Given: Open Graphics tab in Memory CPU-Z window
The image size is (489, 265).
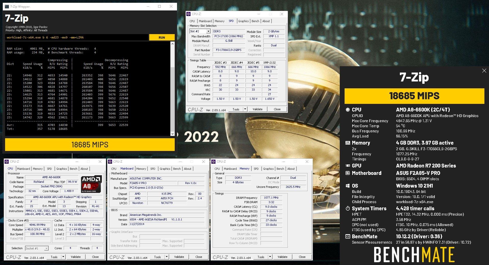Looking at the screenshot, I should pos(268,169).
